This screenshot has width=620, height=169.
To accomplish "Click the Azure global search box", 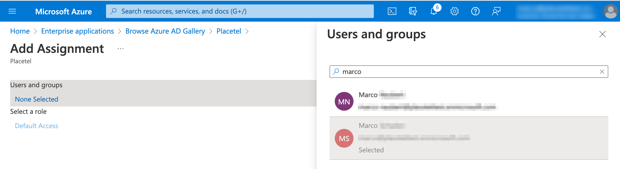I will point(240,11).
